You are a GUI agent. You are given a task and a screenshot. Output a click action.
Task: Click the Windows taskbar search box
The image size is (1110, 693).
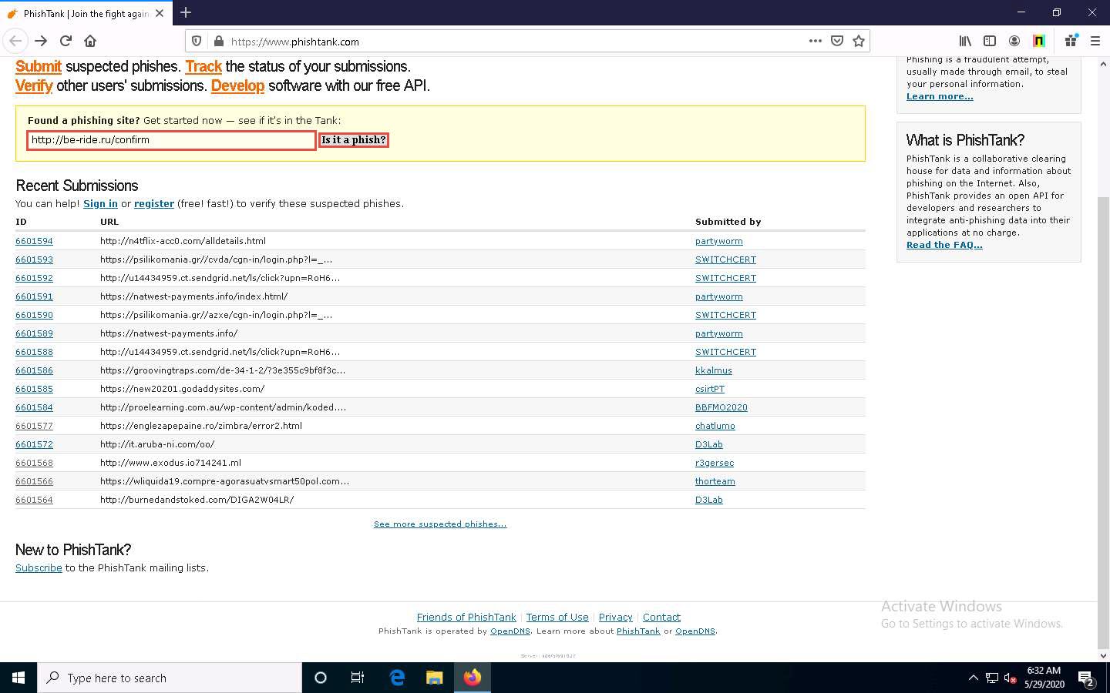pos(170,678)
